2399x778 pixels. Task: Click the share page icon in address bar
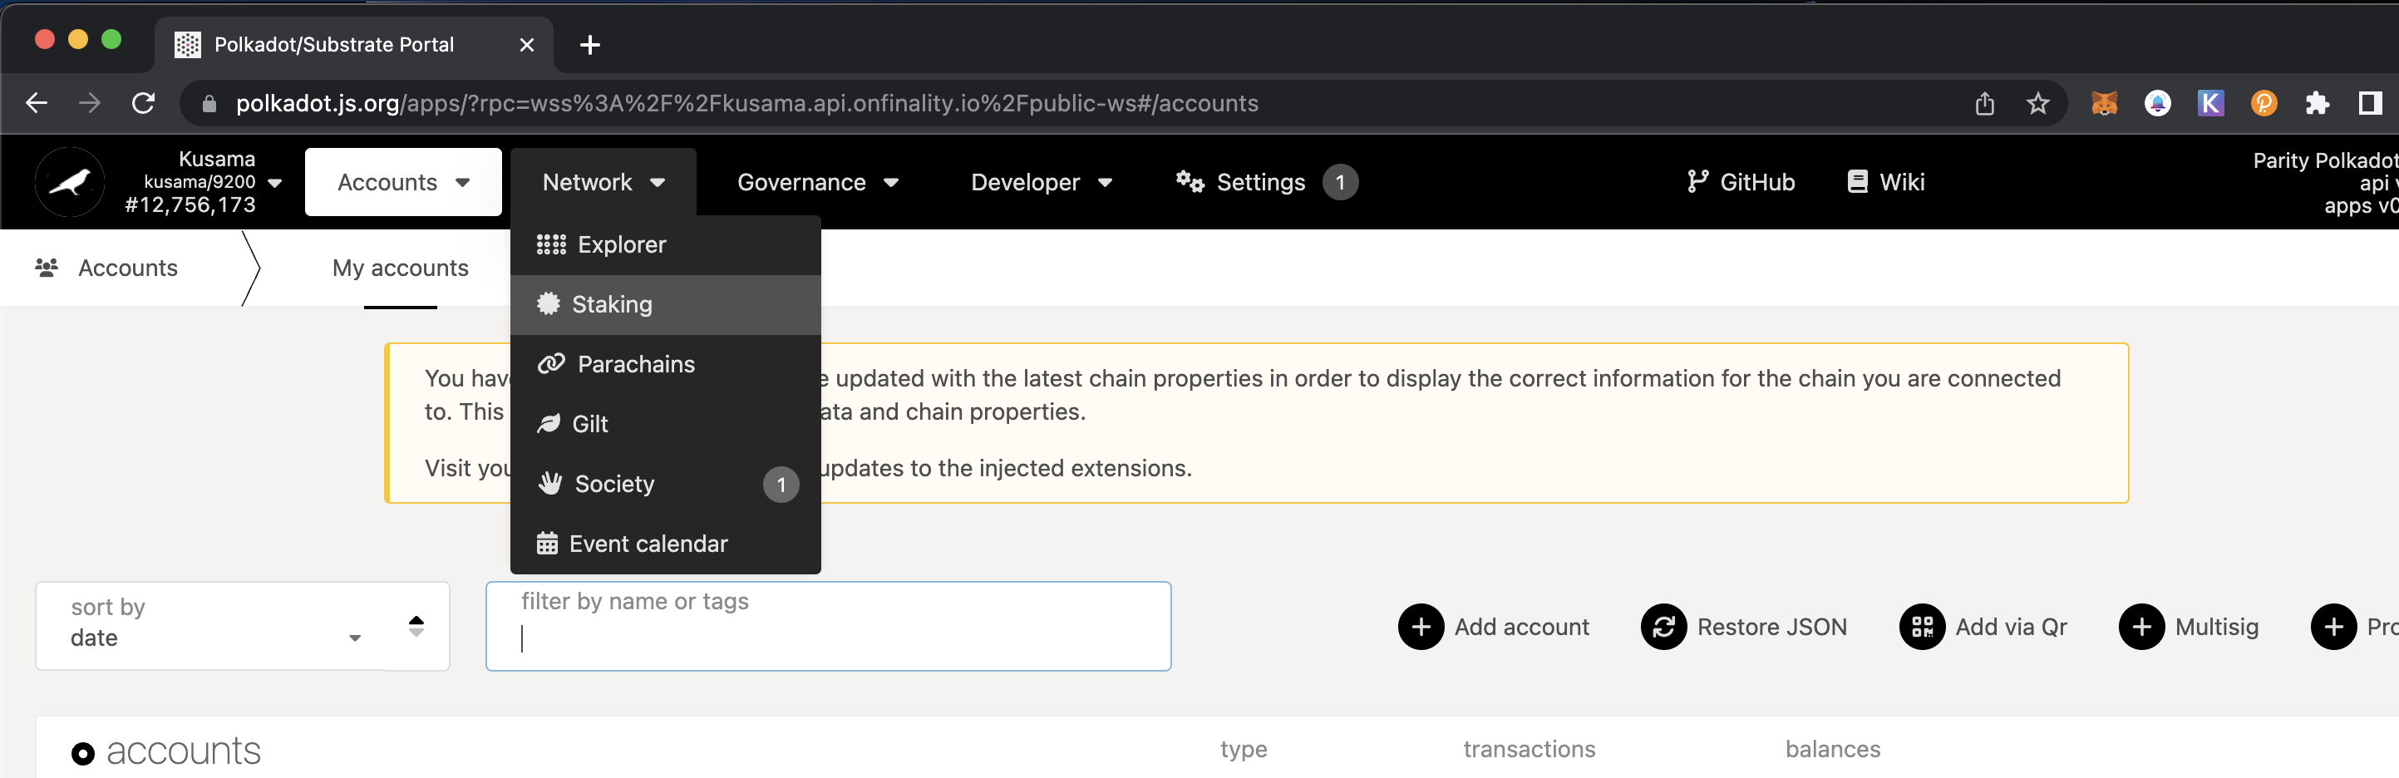tap(1984, 103)
